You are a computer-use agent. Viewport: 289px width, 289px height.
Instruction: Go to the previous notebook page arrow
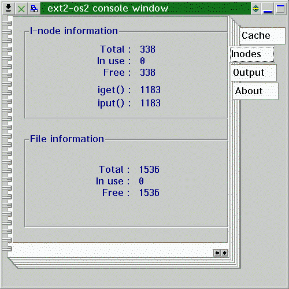click(217, 253)
